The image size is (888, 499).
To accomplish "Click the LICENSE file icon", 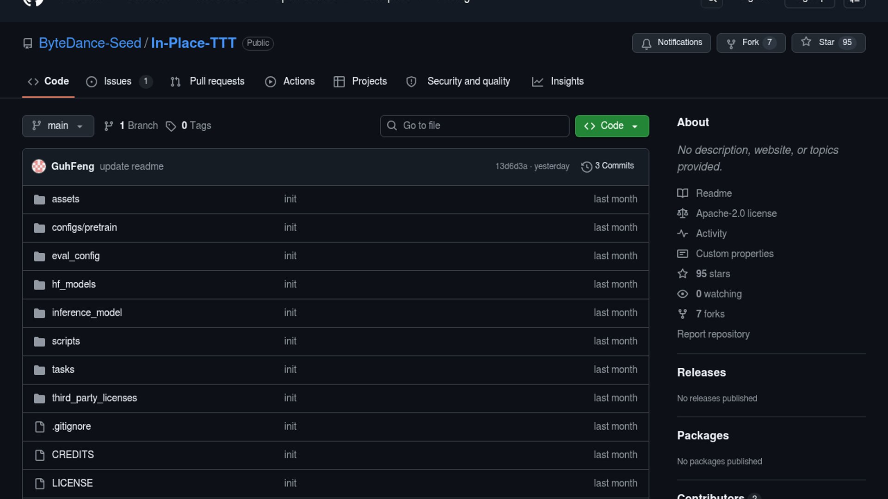I will coord(39,483).
